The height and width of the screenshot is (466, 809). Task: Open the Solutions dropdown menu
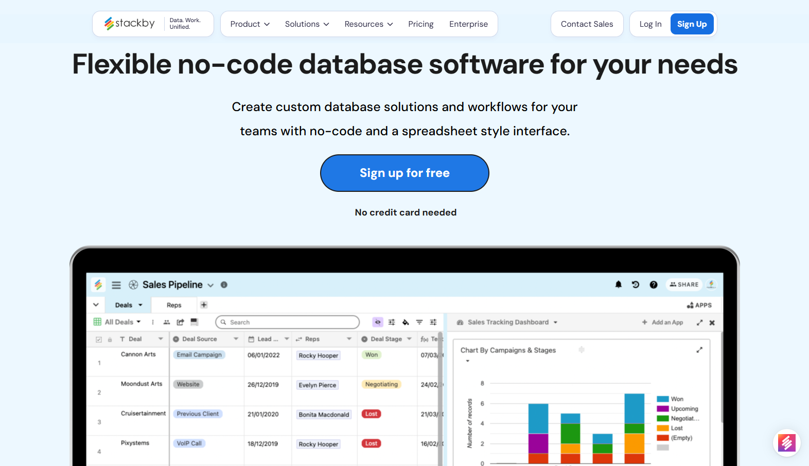(307, 24)
